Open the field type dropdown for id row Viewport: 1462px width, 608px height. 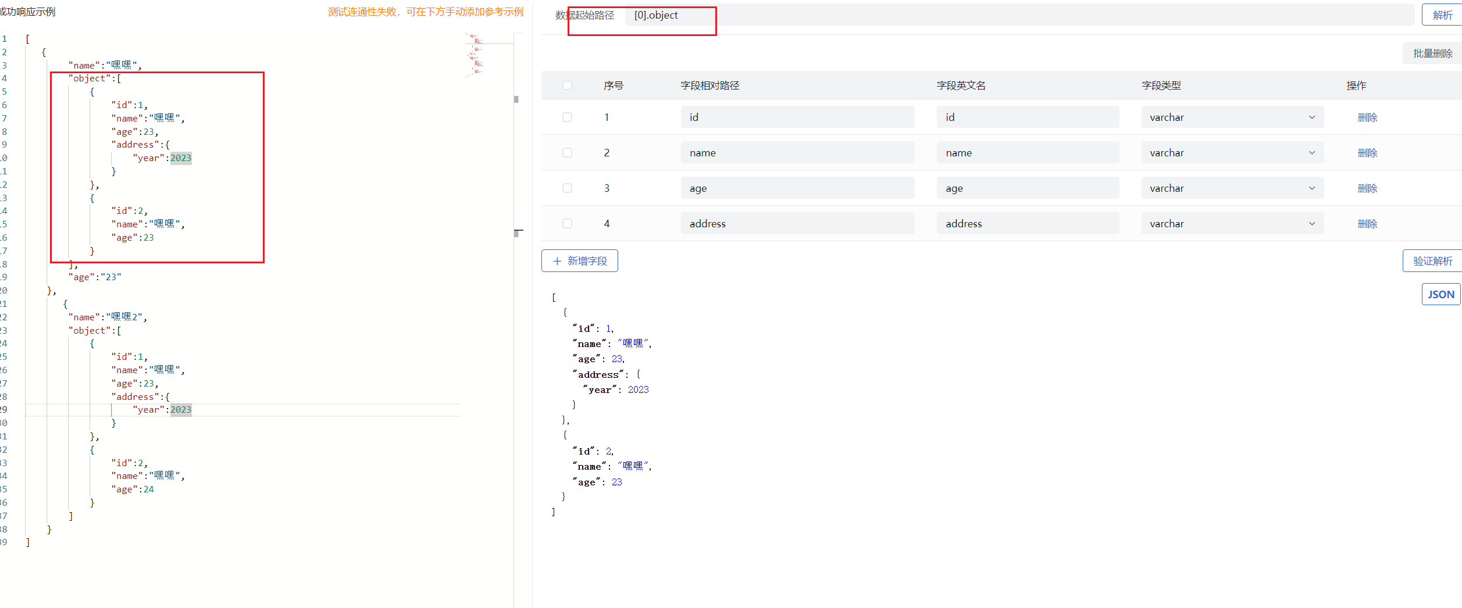1232,117
